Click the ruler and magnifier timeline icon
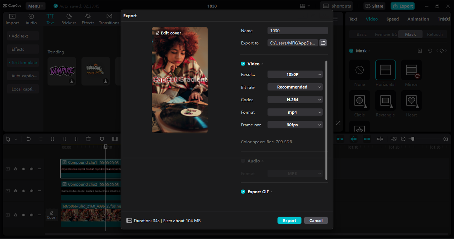The image size is (454, 239). (393, 139)
